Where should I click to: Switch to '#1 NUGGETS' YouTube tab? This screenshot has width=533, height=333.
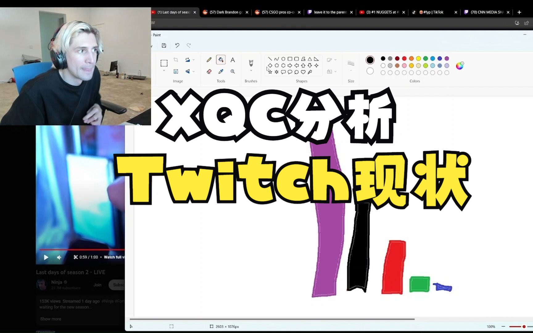click(382, 12)
